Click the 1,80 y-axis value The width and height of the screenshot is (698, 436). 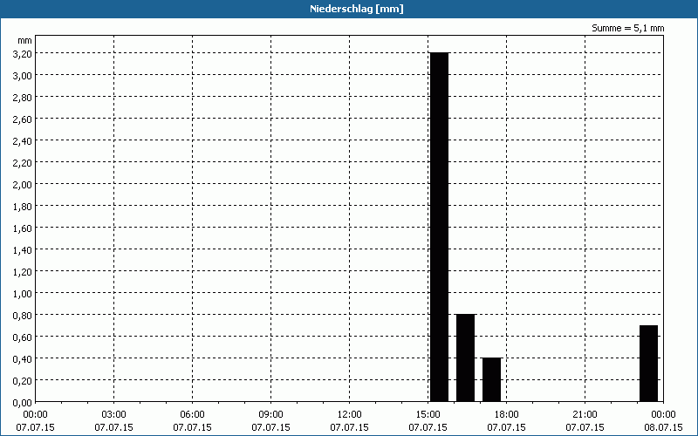pyautogui.click(x=23, y=206)
